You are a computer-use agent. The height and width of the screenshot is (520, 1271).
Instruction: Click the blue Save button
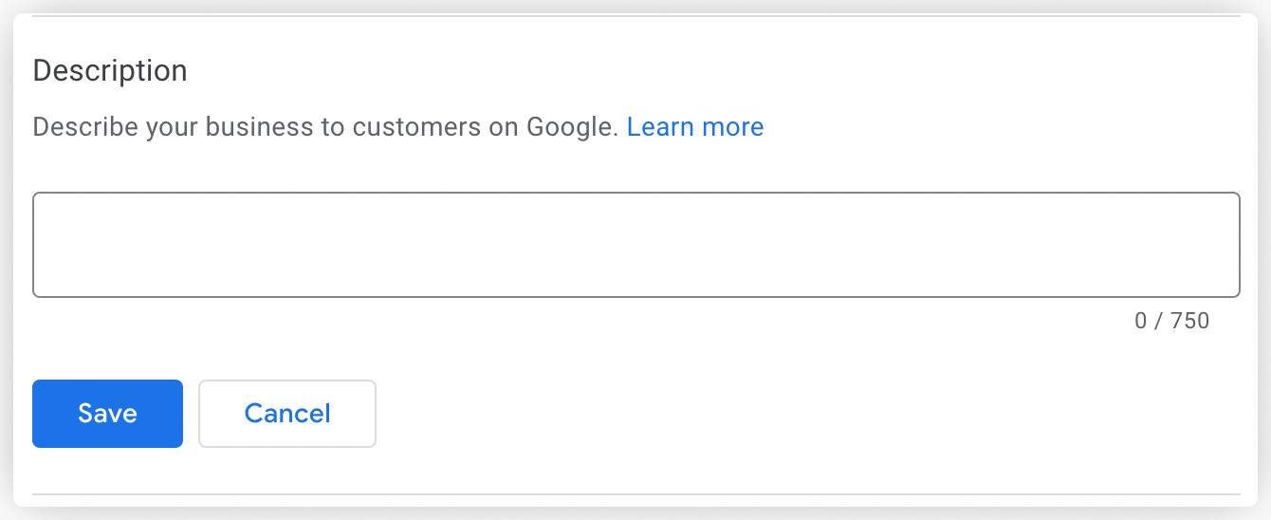pos(107,414)
